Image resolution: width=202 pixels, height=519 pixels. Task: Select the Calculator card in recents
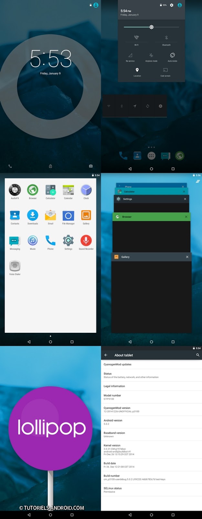click(x=152, y=191)
